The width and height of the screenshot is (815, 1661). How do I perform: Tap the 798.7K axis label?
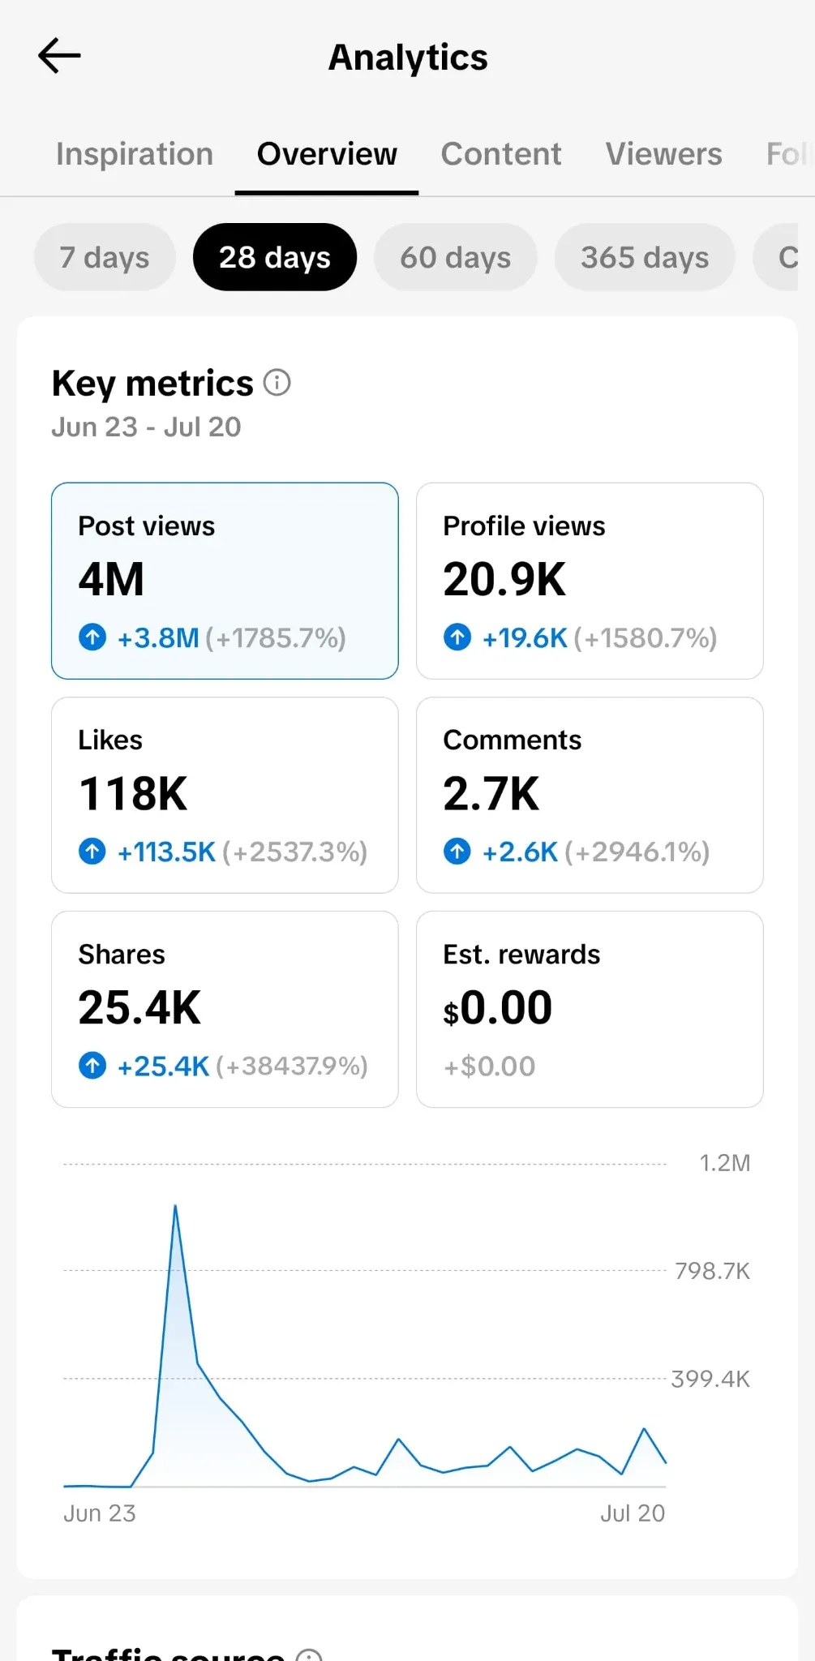point(713,1270)
